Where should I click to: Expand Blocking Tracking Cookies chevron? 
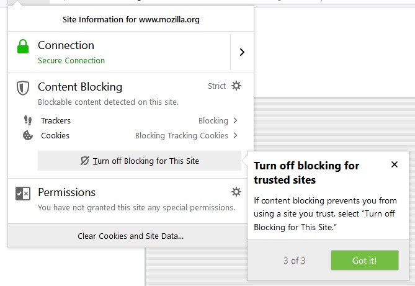(x=235, y=135)
